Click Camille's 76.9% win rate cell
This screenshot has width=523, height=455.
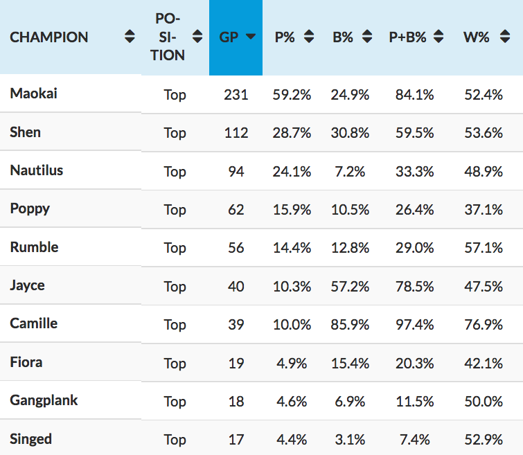click(483, 324)
